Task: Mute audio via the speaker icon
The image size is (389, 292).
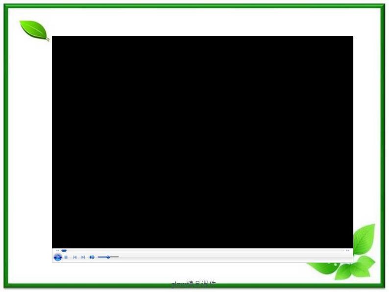Action: 92,257
